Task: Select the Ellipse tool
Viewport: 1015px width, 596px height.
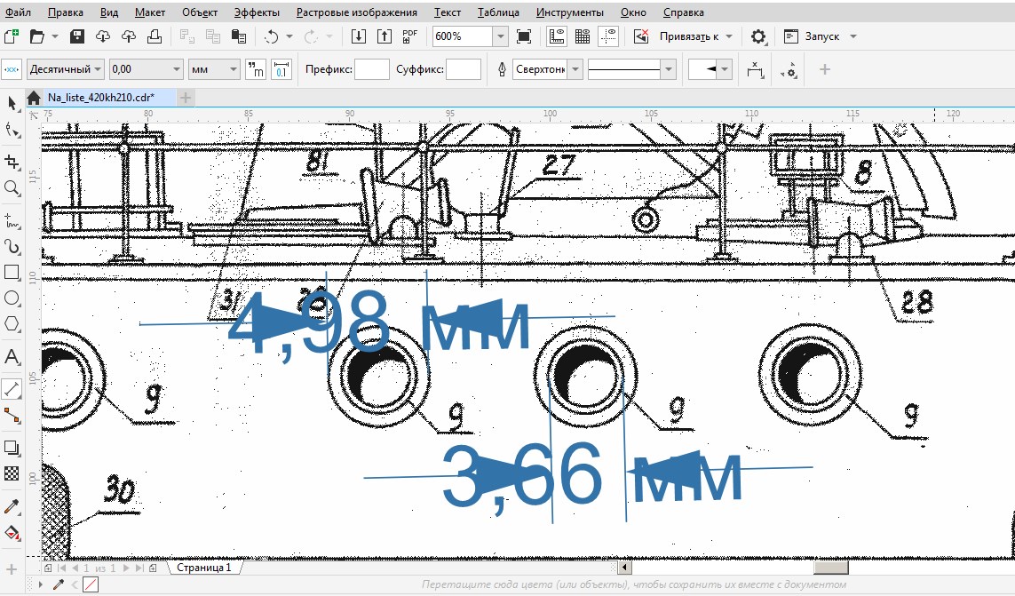Action: pyautogui.click(x=12, y=298)
